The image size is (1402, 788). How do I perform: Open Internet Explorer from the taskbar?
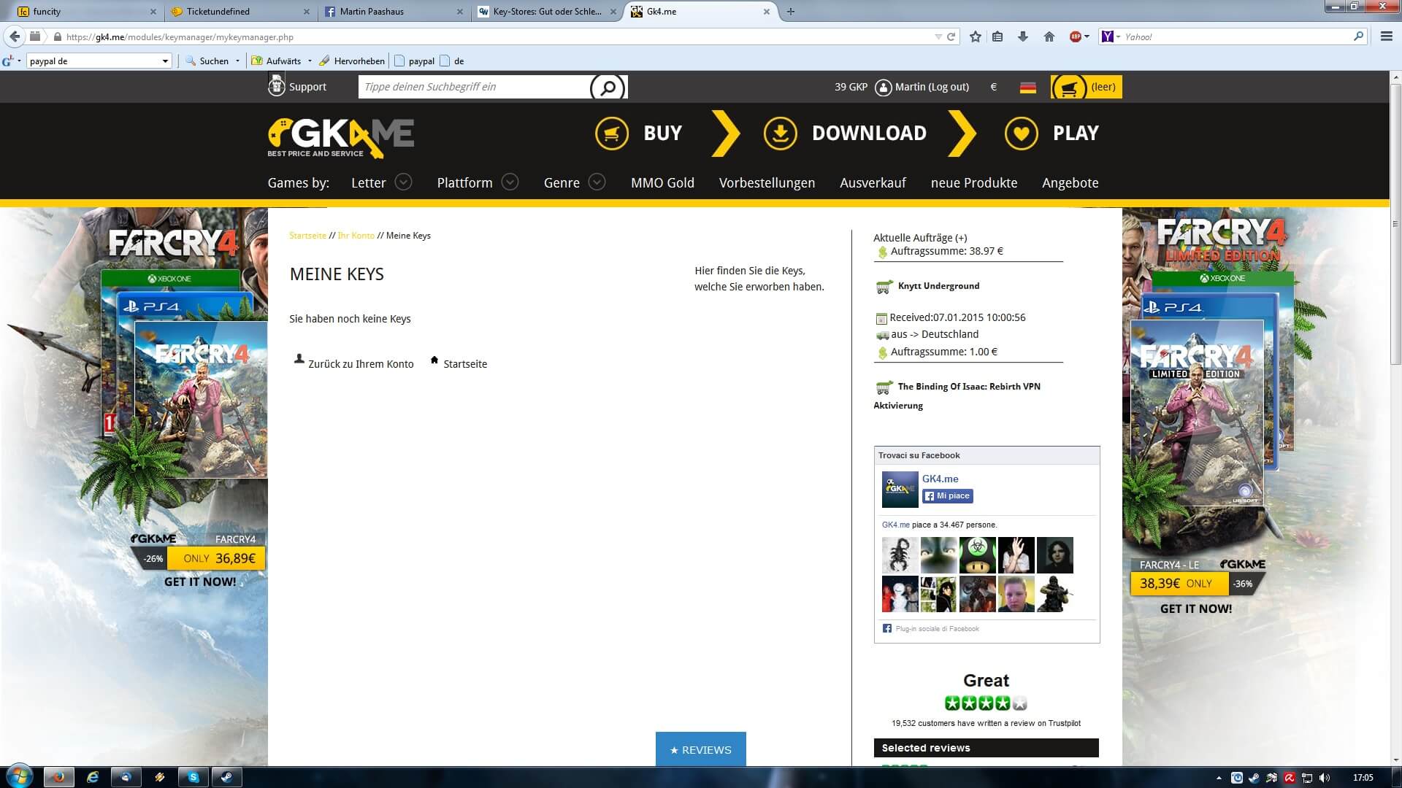(x=93, y=777)
